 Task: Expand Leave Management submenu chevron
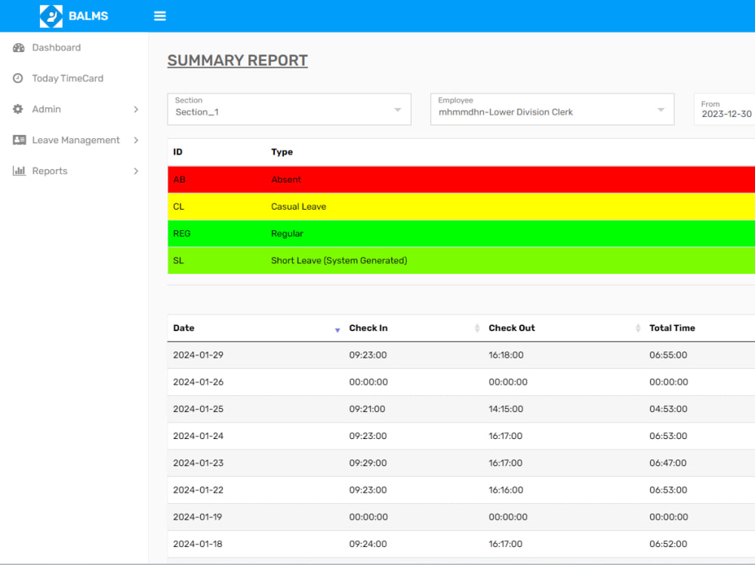[x=136, y=140]
